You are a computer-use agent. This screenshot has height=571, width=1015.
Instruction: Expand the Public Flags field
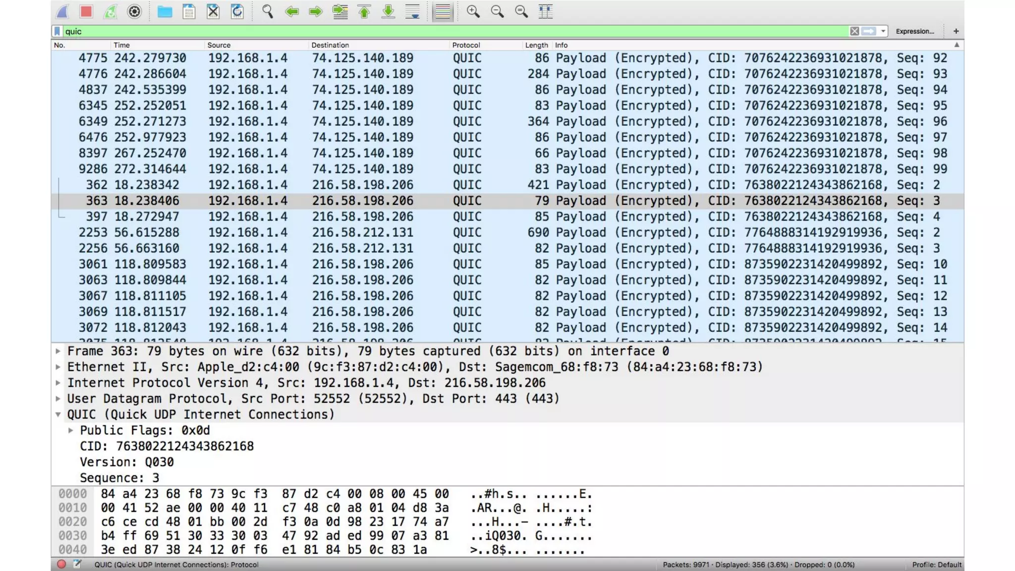[x=71, y=430]
